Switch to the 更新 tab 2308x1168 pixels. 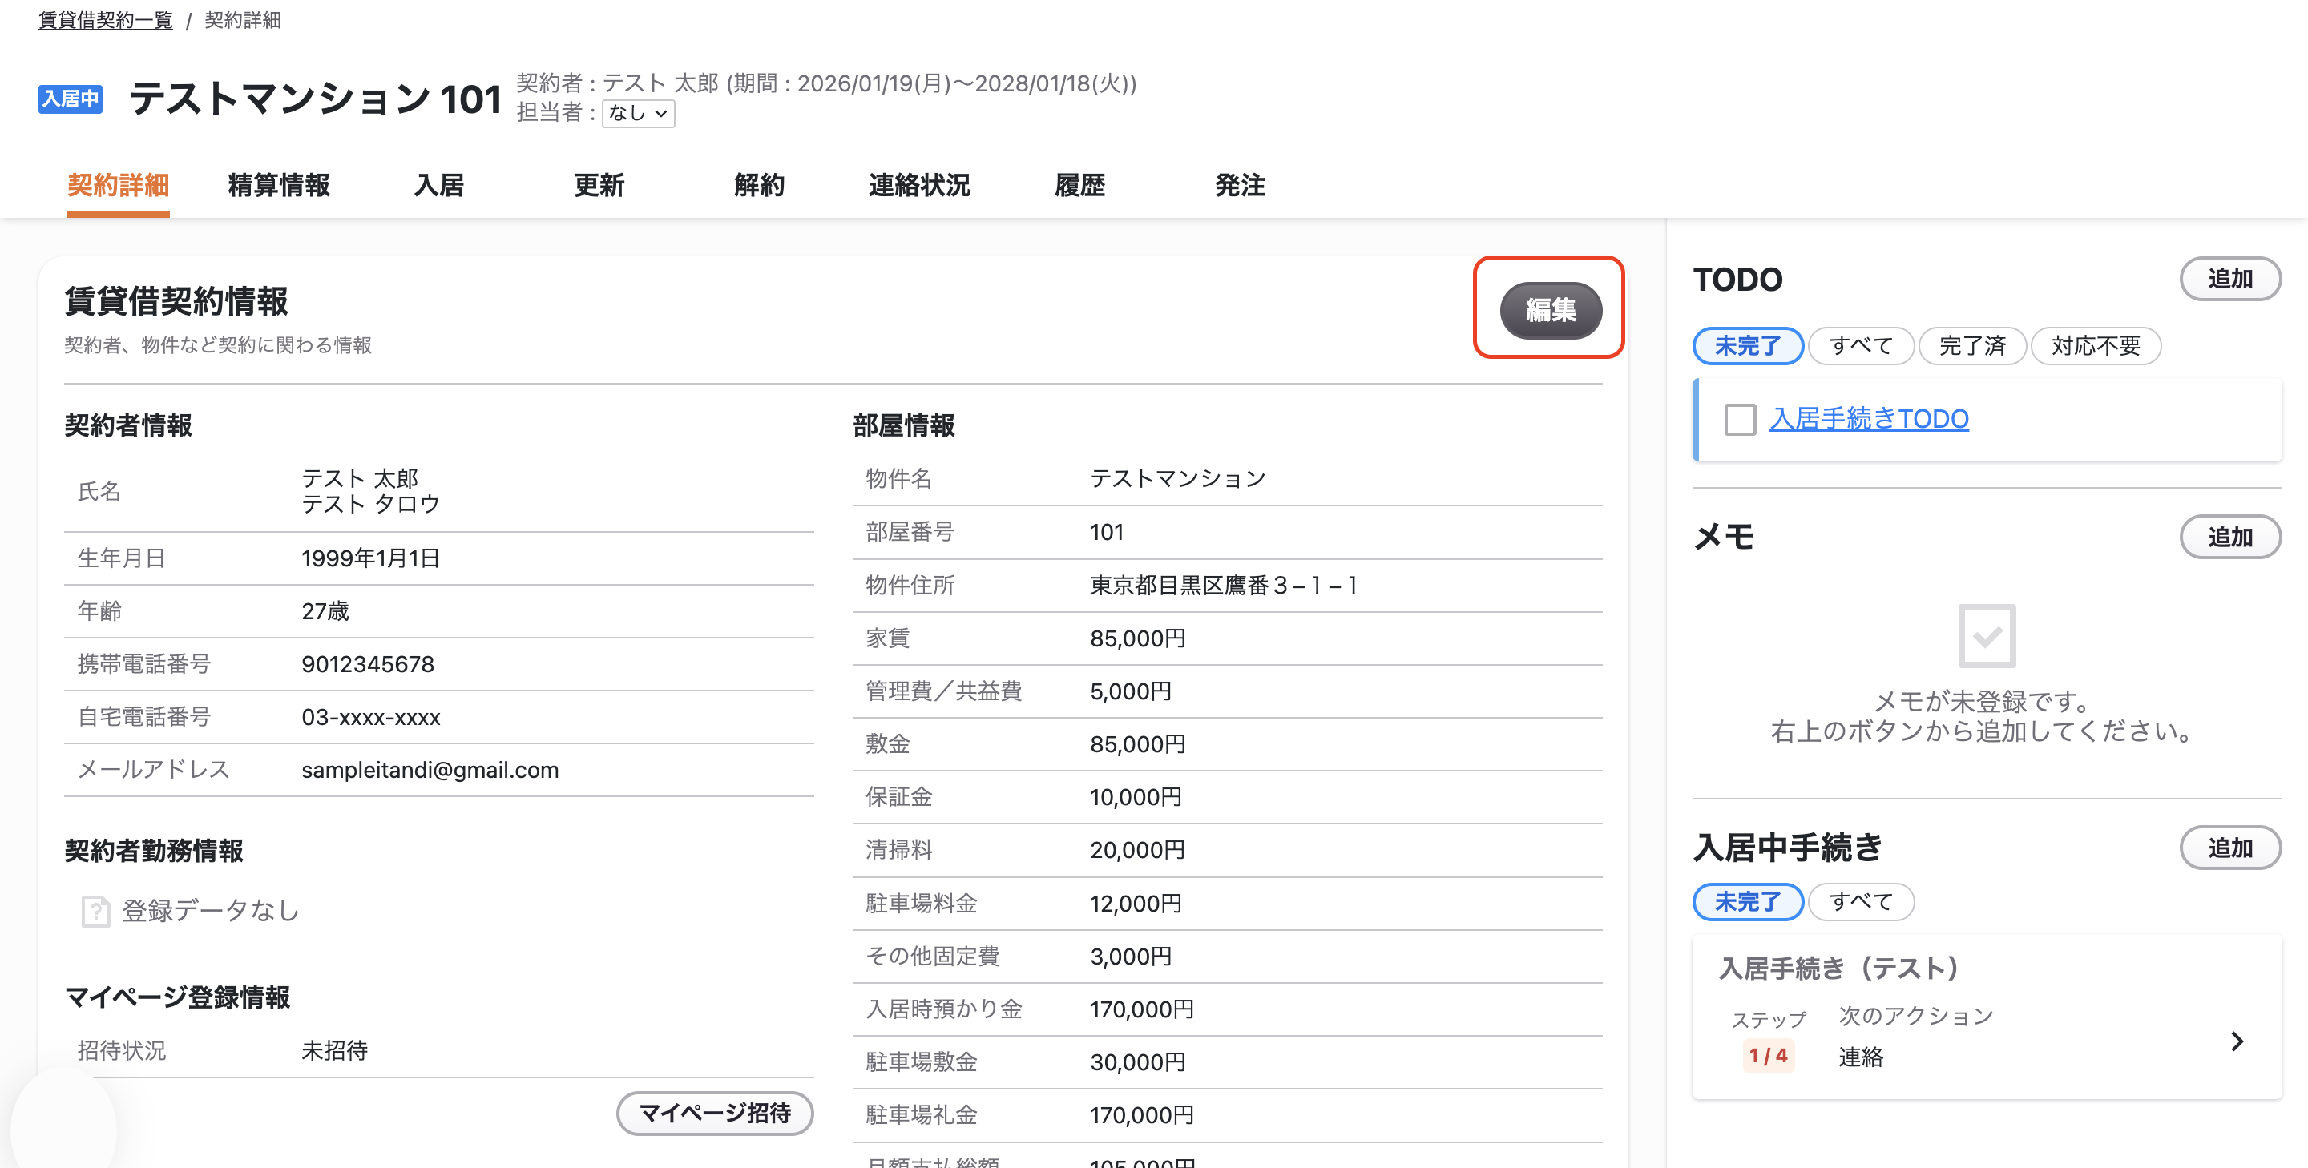click(599, 185)
